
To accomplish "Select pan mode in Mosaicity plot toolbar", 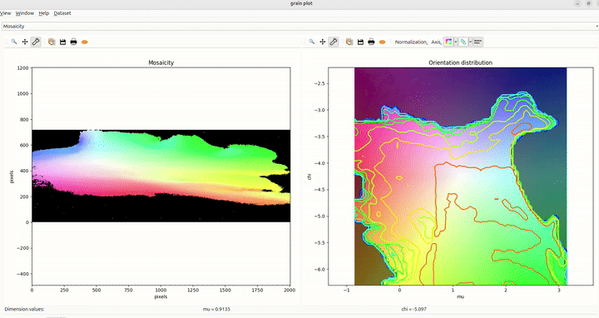I will tap(25, 42).
